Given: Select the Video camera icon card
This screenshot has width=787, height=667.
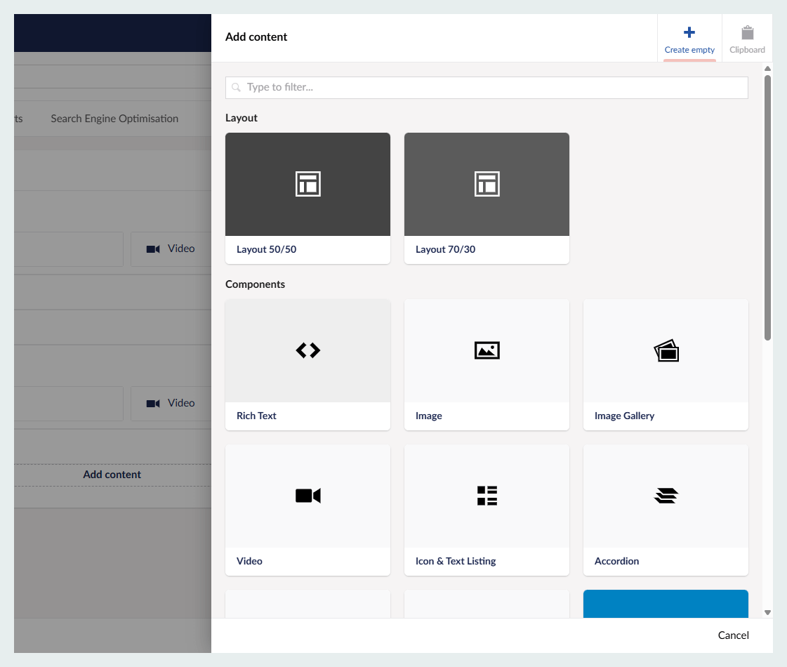Looking at the screenshot, I should 307,496.
